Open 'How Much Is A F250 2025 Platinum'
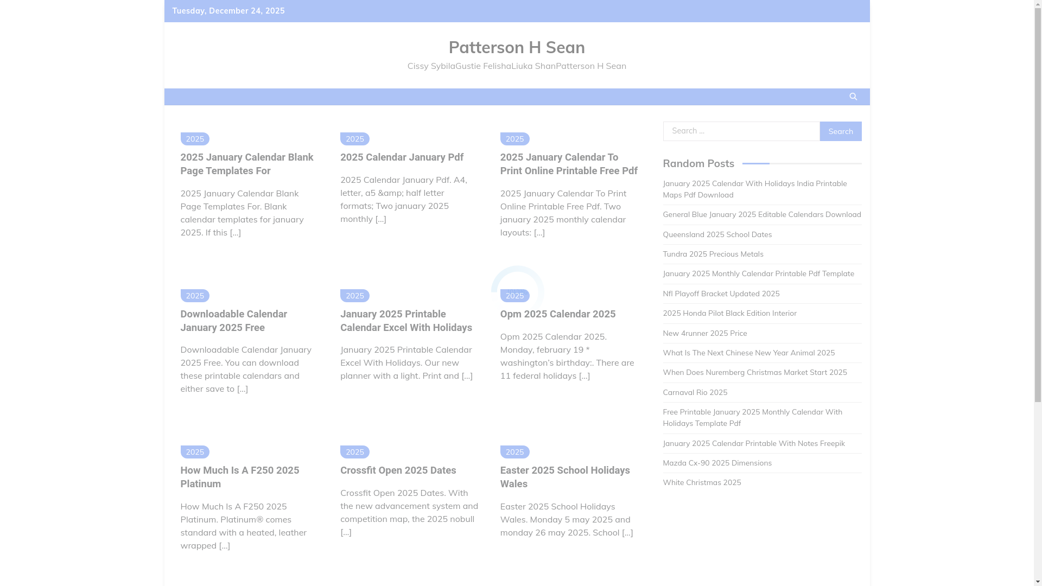The width and height of the screenshot is (1042, 586). point(240,477)
